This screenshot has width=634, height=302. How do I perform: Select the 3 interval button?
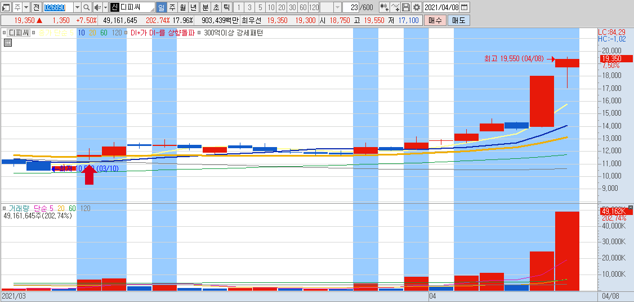point(249,7)
